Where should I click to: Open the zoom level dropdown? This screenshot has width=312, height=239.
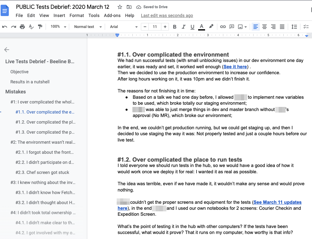[x=58, y=27]
